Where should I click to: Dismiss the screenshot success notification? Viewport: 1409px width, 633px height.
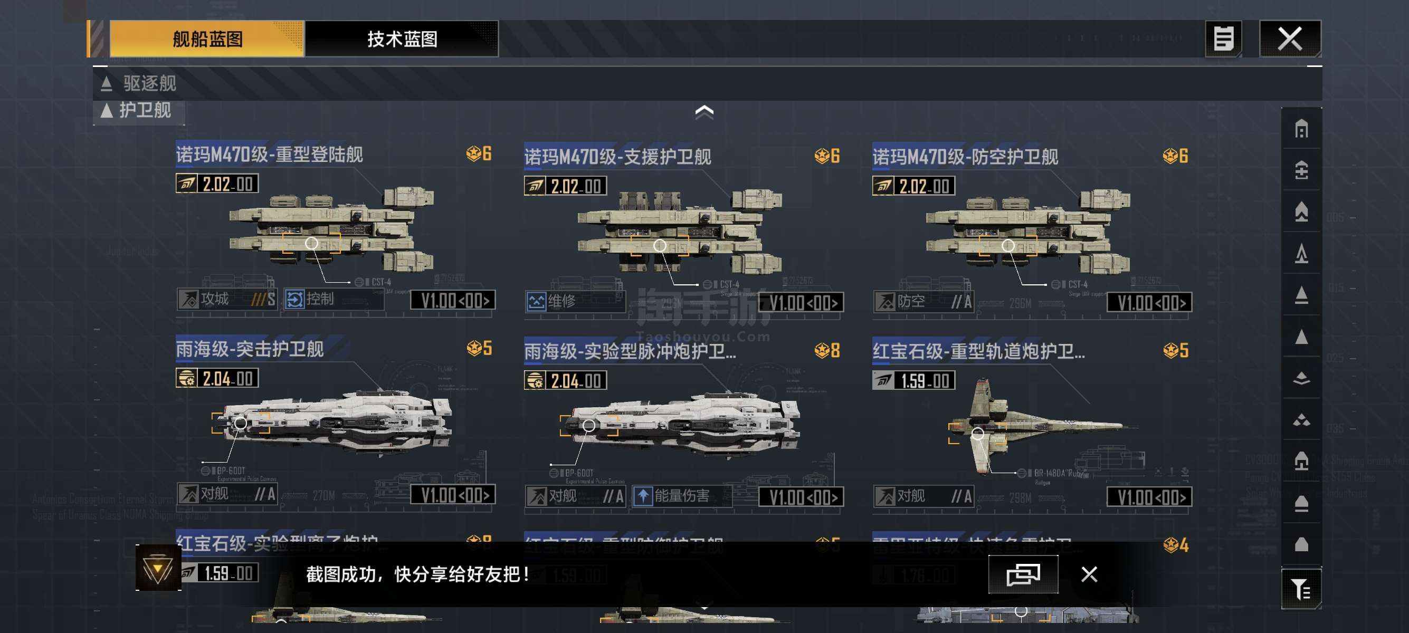coord(1089,574)
